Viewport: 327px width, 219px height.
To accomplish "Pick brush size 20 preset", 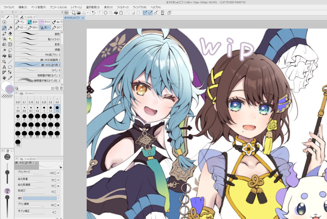I will 57,125.
